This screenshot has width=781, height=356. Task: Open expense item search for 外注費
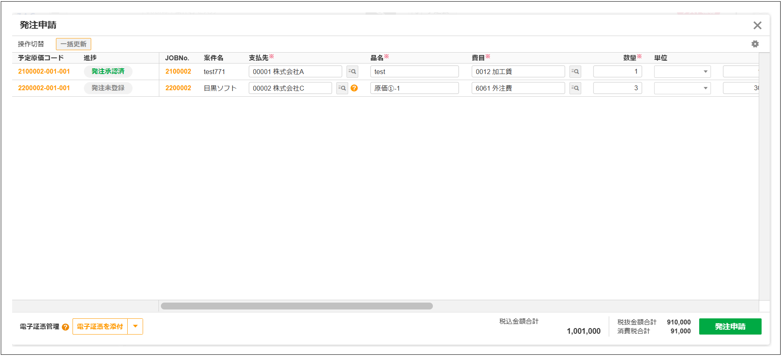point(575,88)
